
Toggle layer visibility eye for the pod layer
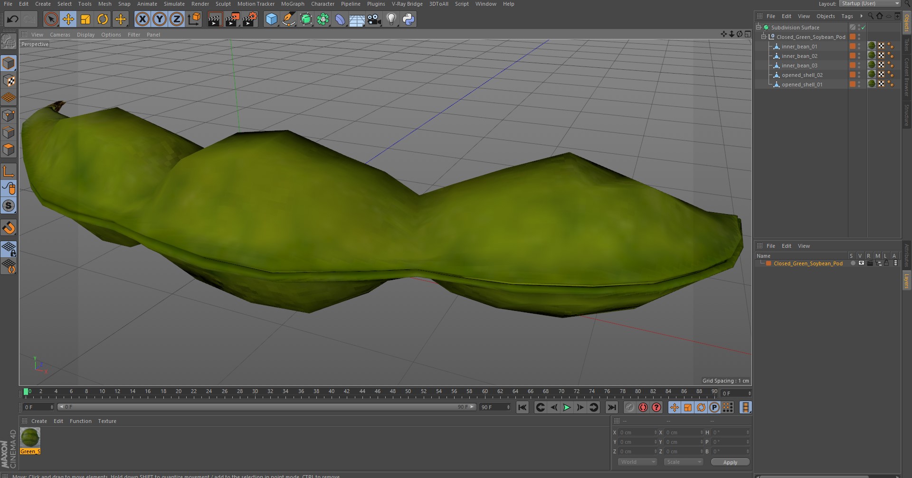861,263
